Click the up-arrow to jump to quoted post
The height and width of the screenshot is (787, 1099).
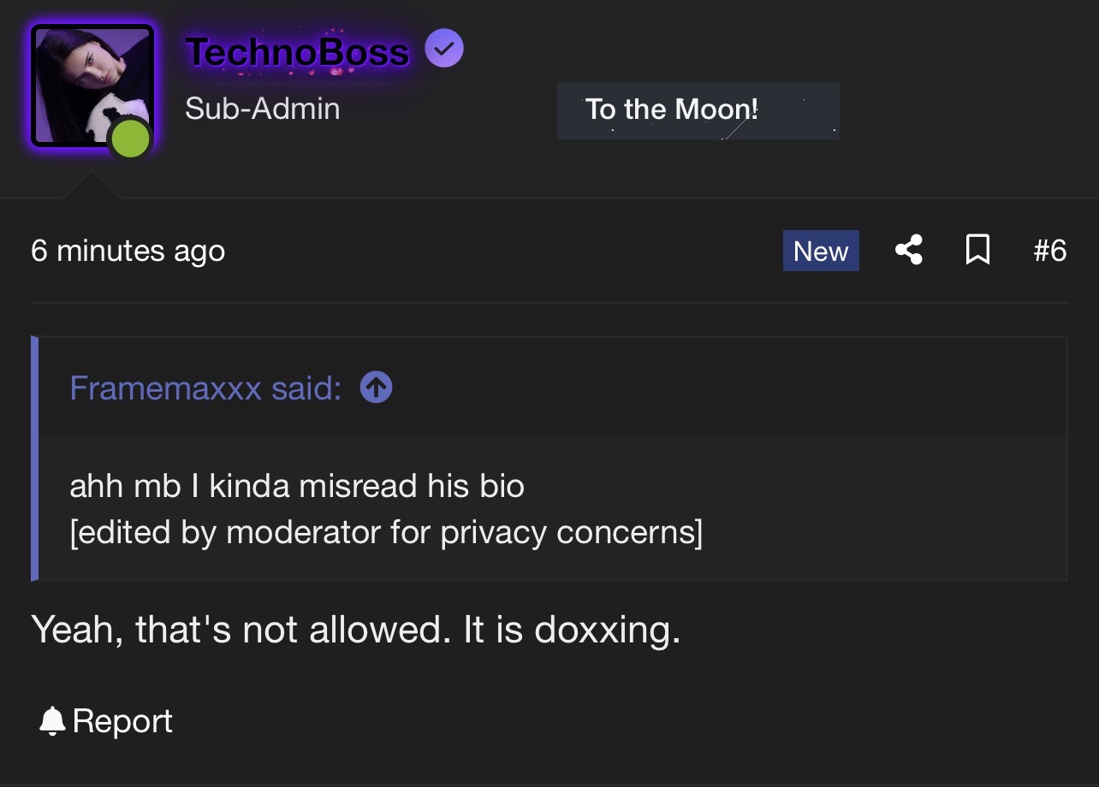[376, 388]
